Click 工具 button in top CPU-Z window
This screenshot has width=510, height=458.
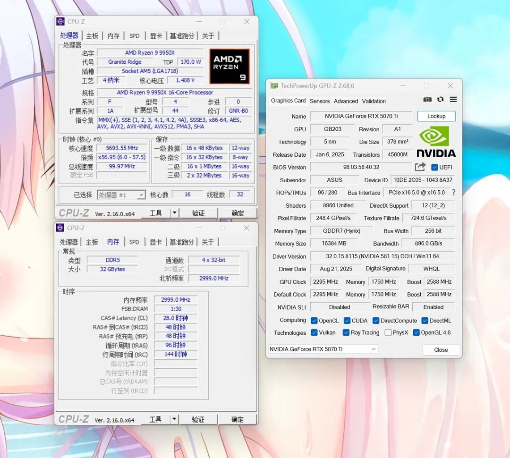click(x=155, y=213)
